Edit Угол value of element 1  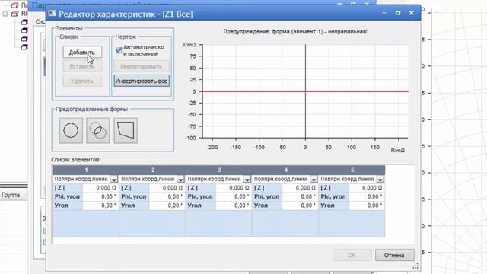pyautogui.click(x=100, y=205)
